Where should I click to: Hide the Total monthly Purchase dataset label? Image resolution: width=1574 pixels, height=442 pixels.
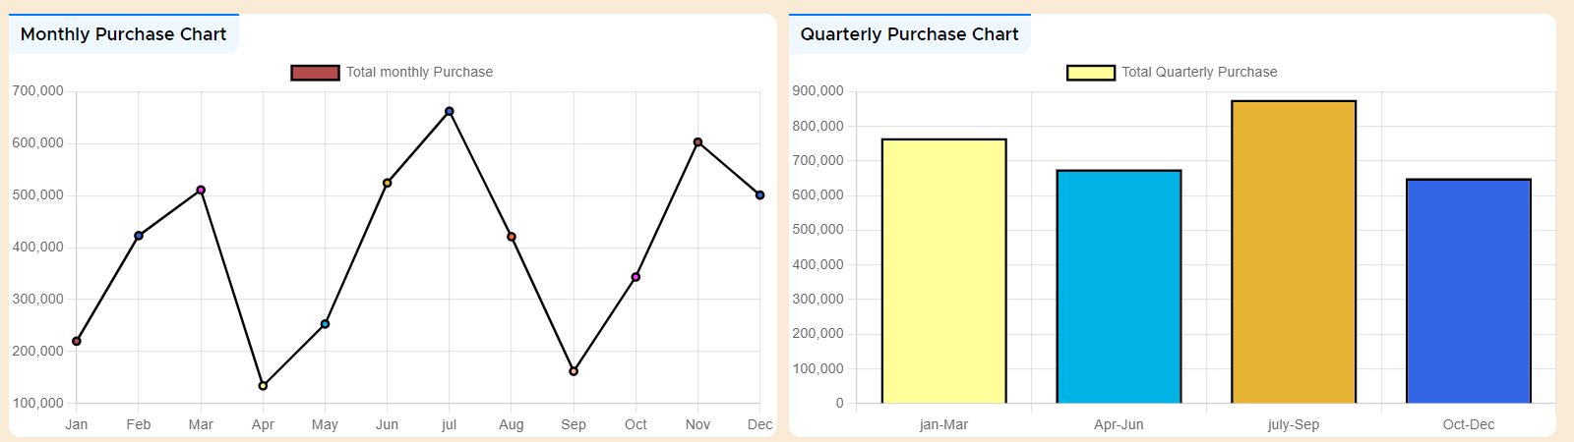pyautogui.click(x=419, y=73)
